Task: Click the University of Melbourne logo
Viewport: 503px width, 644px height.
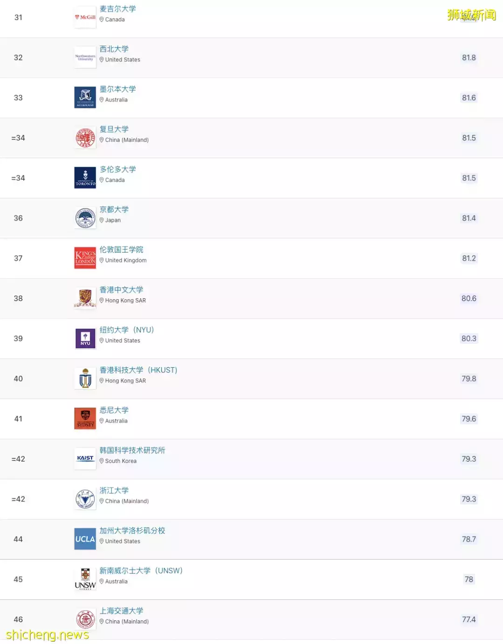Action: coord(85,97)
